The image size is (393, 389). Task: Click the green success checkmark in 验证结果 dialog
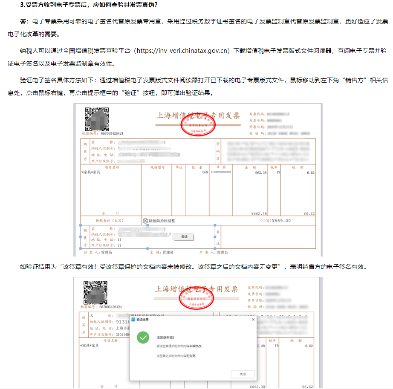coord(142,338)
